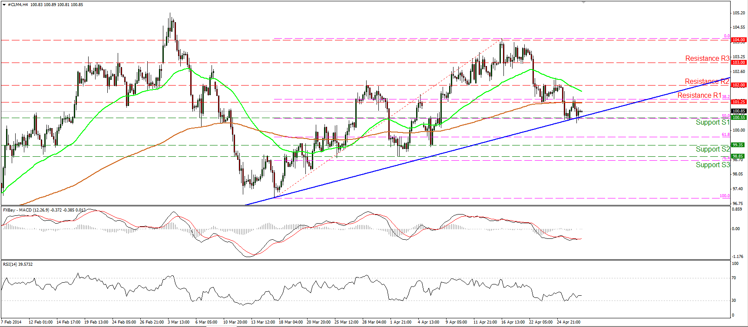Click the 3 Mar 13:00 time label
748x327 pixels.
coord(179,322)
